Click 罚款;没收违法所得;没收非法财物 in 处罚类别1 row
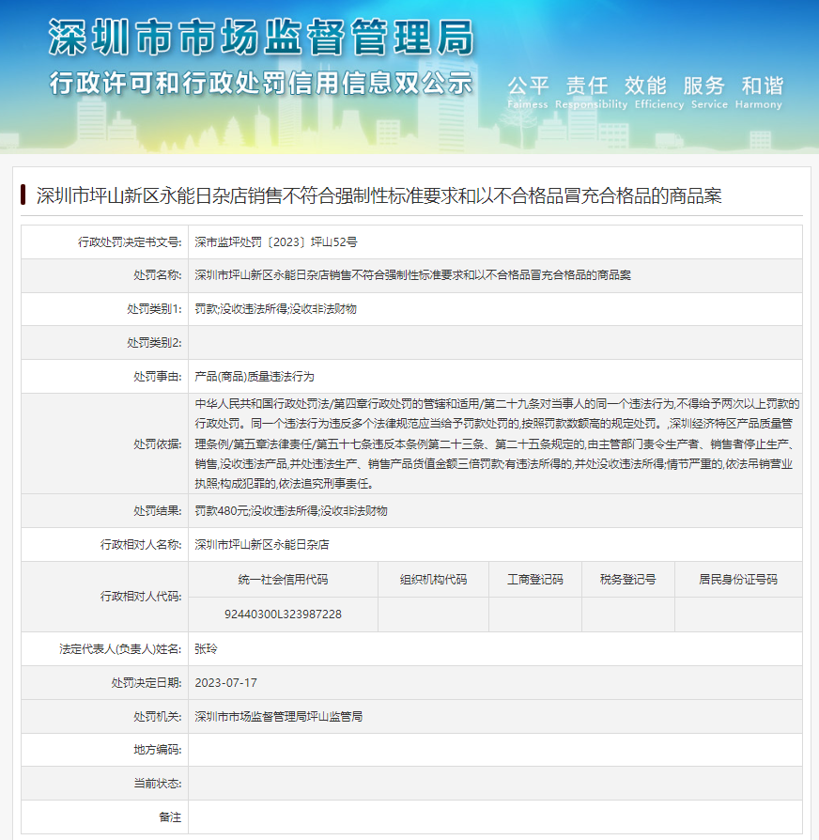The height and width of the screenshot is (840, 819). tap(275, 309)
